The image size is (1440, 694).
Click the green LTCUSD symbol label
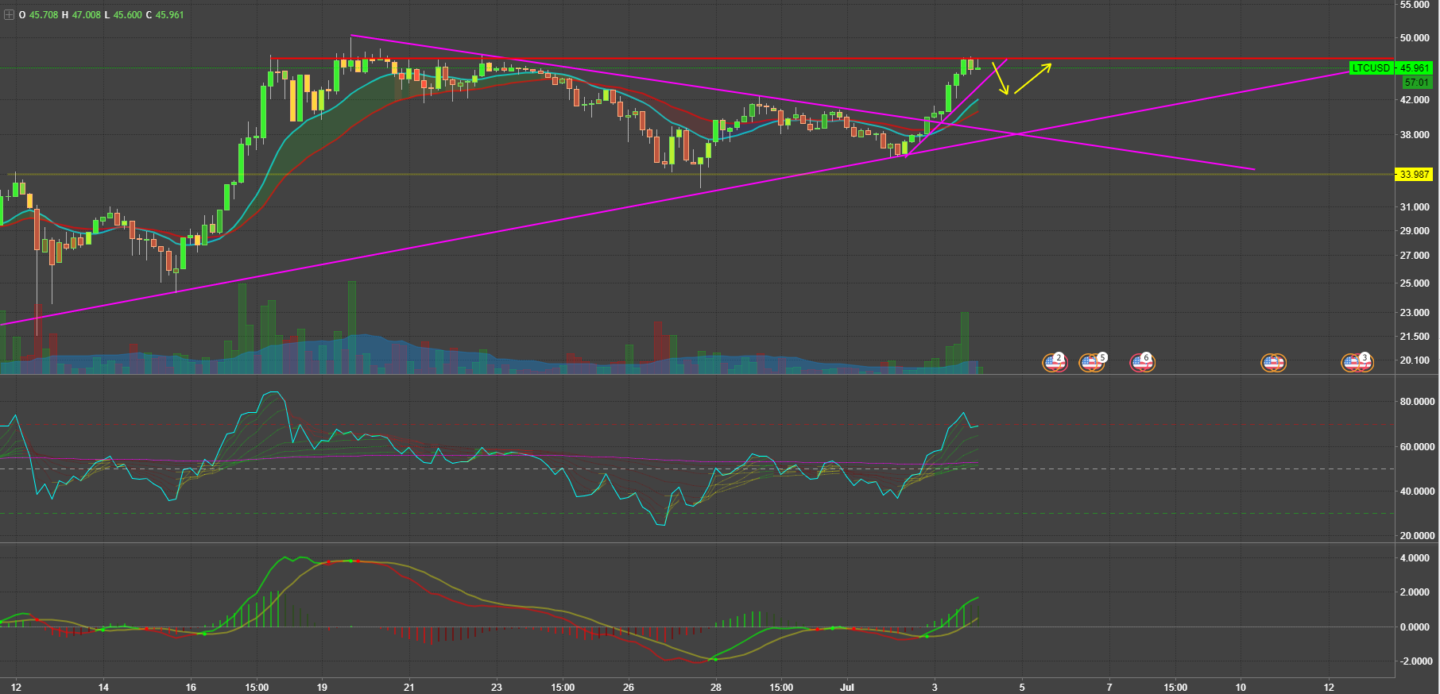pyautogui.click(x=1371, y=68)
